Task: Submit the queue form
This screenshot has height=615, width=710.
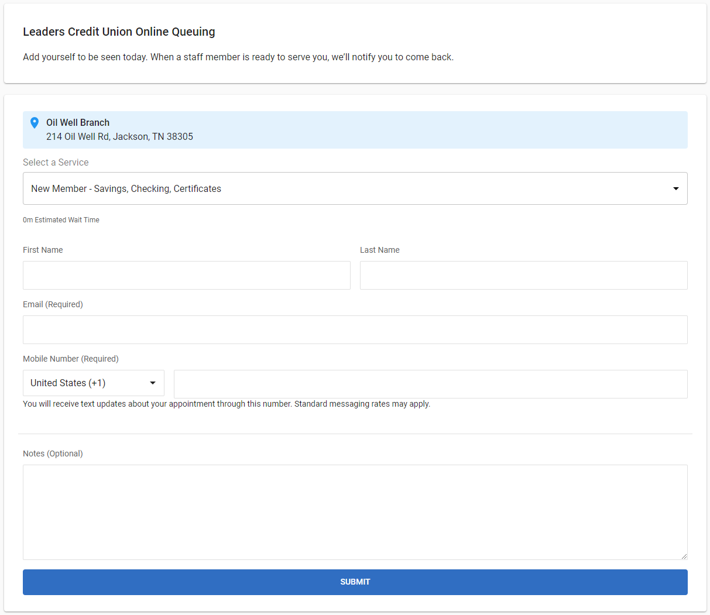Action: coord(355,582)
